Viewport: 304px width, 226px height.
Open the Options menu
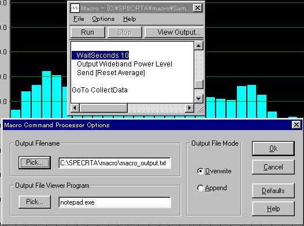(103, 19)
